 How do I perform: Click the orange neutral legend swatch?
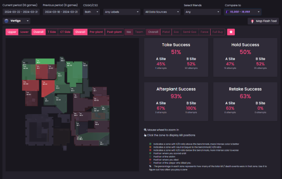click(x=150, y=147)
